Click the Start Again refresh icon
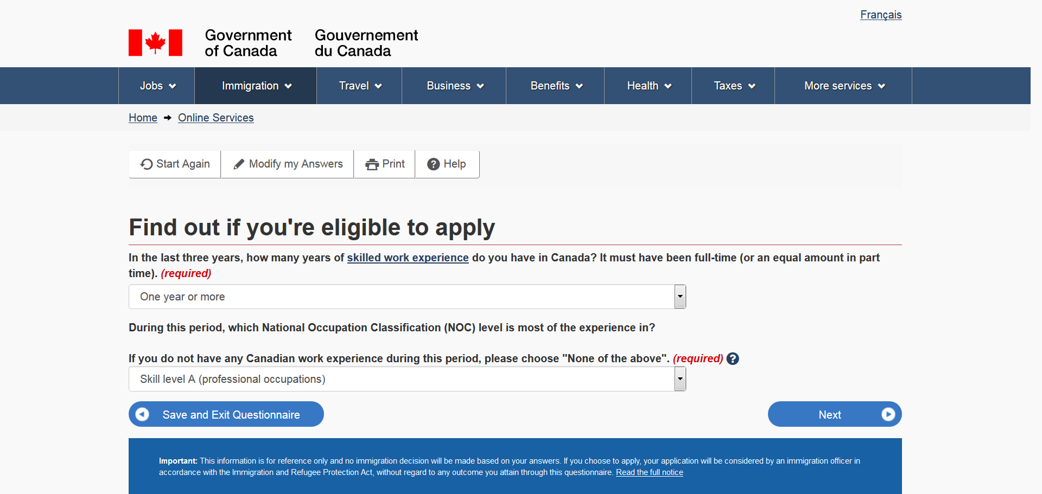The height and width of the screenshot is (494, 1042). tap(146, 164)
